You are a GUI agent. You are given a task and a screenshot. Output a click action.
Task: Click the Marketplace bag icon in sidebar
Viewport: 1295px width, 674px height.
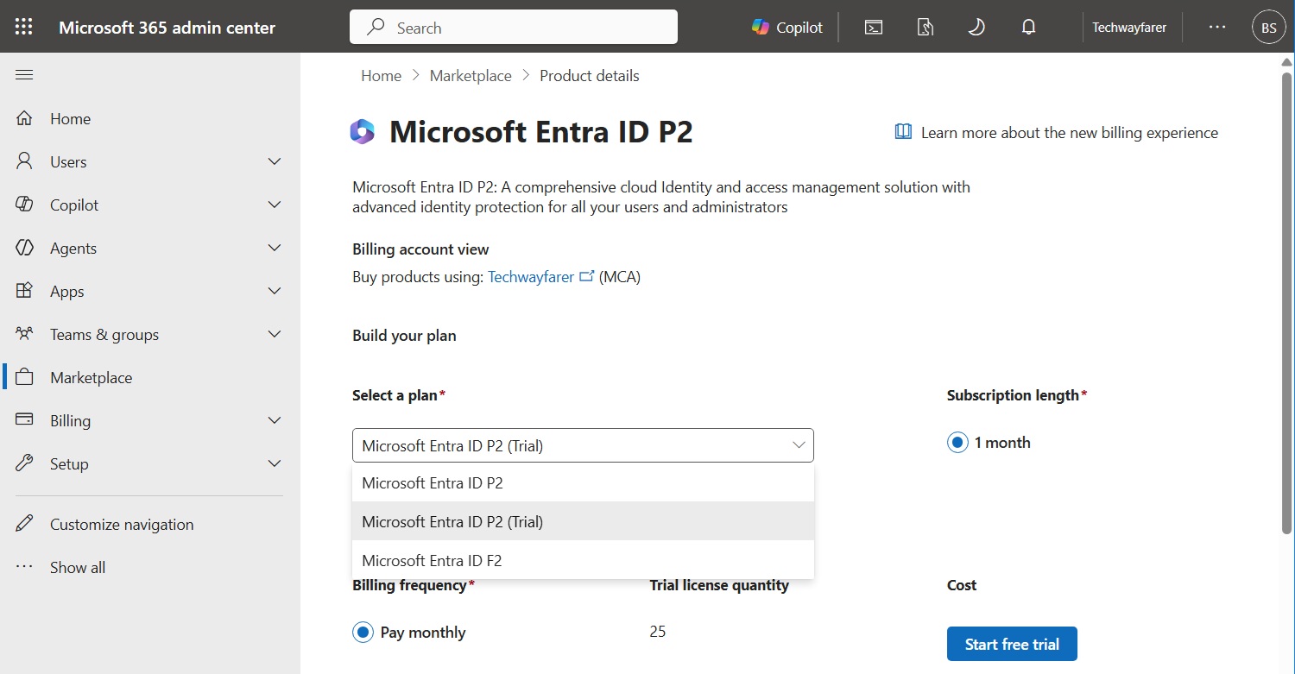click(x=24, y=377)
